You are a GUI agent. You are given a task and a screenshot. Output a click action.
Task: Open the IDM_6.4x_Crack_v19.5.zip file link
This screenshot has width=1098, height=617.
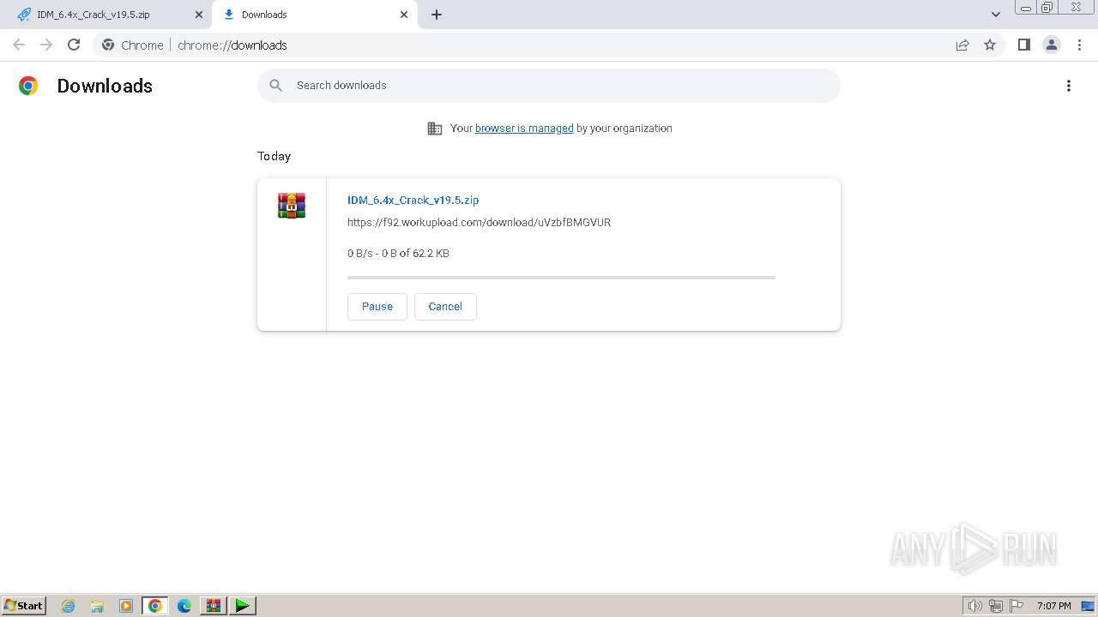pyautogui.click(x=413, y=200)
